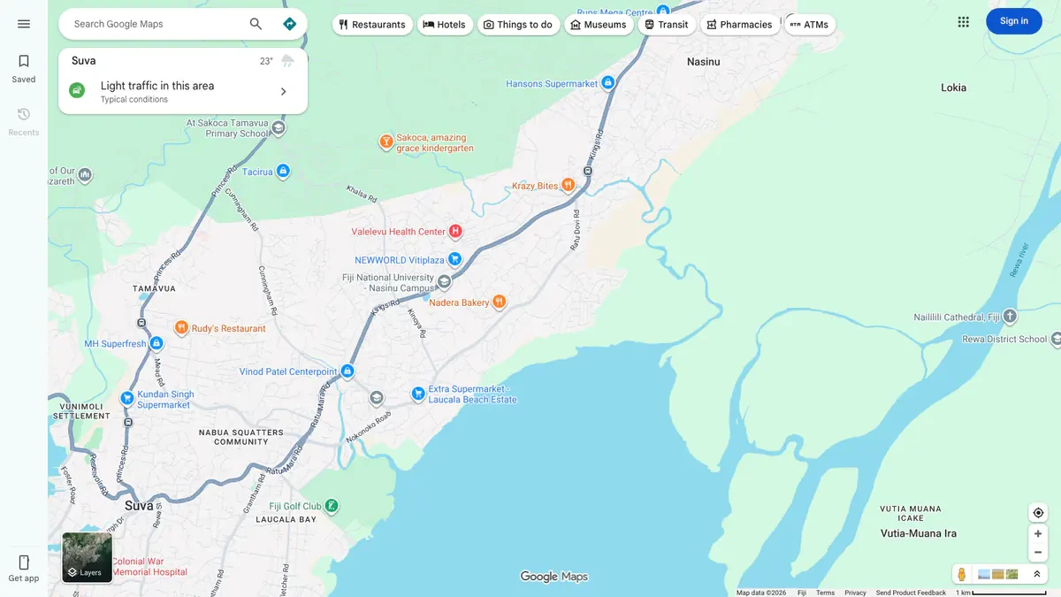Filter map by Restaurants
Screen dimensions: 1061x597
372,25
